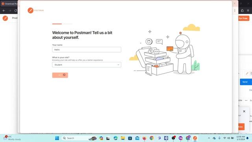Open the notifications bell in tray

pyautogui.click(x=248, y=138)
